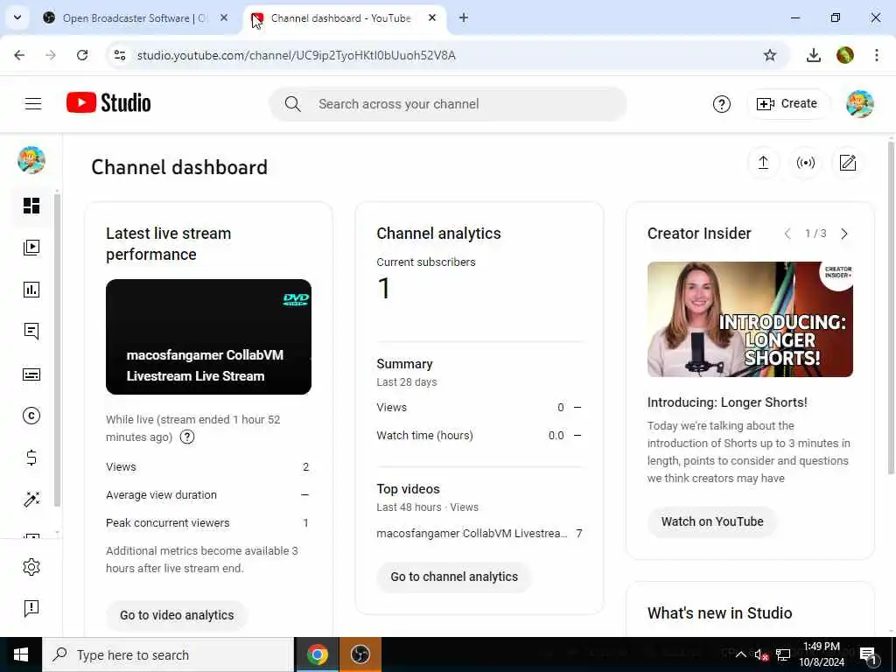Open the hamburger navigation menu

pos(33,103)
